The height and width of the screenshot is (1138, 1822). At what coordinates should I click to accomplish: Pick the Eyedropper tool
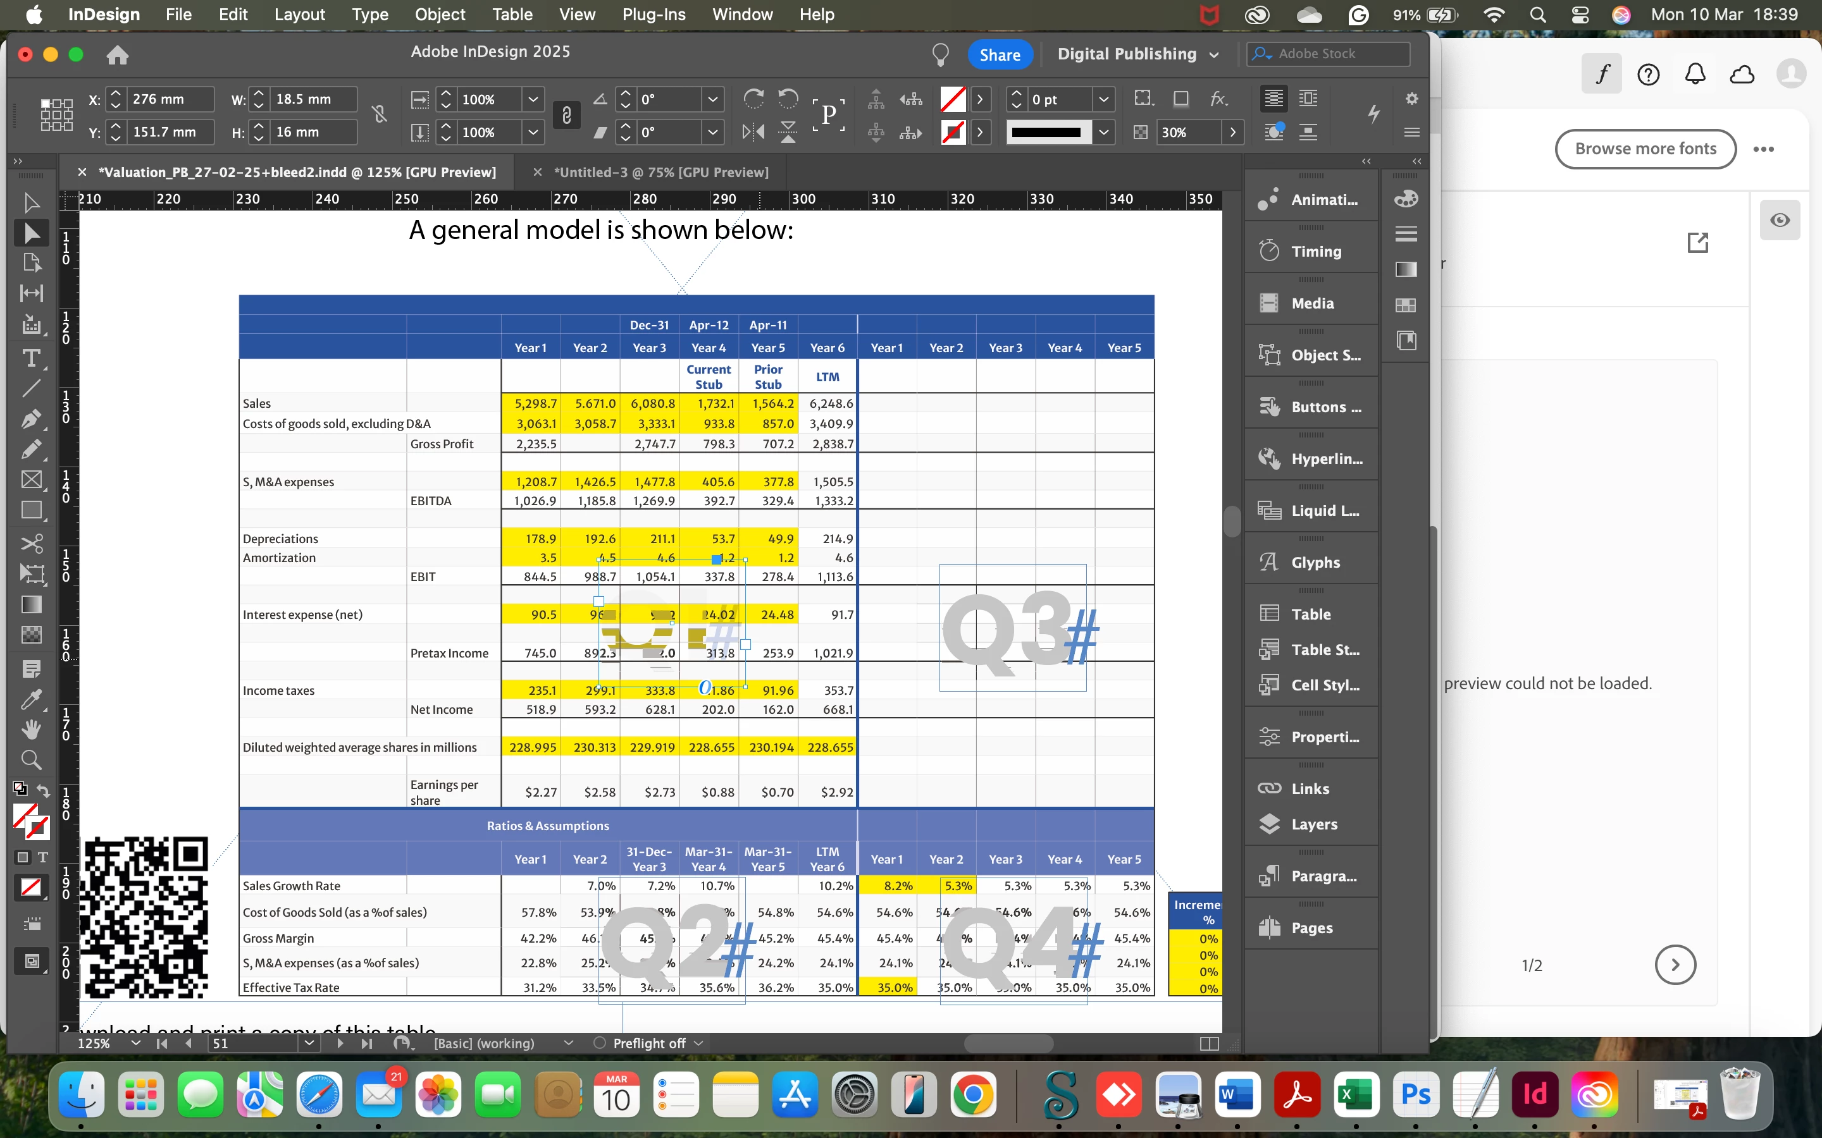coord(31,699)
